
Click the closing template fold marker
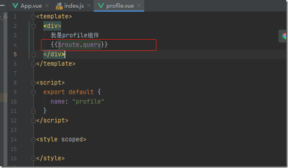[x=33, y=64]
